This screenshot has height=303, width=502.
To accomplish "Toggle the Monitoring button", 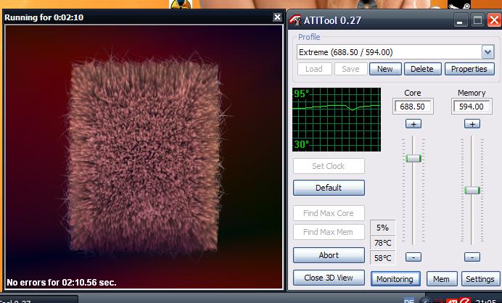I will (395, 279).
